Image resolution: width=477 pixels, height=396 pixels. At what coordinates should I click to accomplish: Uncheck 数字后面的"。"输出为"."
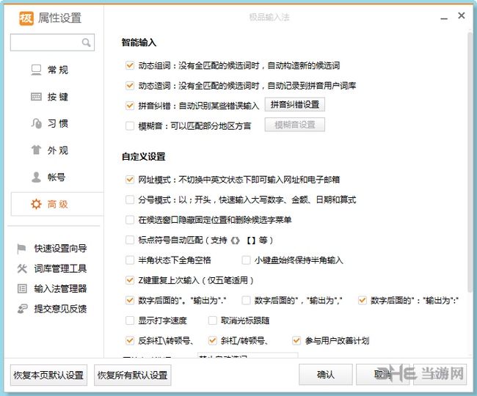click(x=130, y=301)
